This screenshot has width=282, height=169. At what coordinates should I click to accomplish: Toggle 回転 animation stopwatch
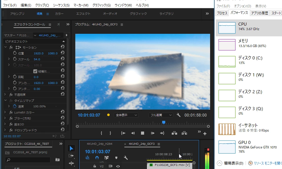coord(15,77)
